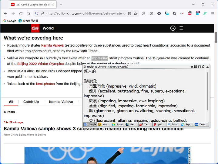
Task: Open the World section link
Action: pos(48,28)
